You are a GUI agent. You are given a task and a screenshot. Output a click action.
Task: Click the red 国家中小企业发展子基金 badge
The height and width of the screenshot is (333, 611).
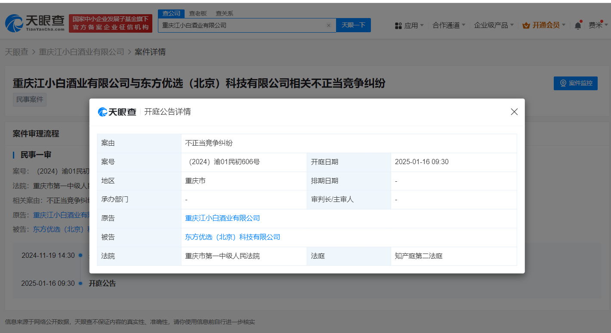[x=110, y=23]
